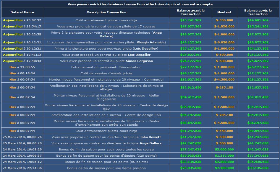Click the 'Description Transaction' column header
Screen dimensions: 280x172
106,12
